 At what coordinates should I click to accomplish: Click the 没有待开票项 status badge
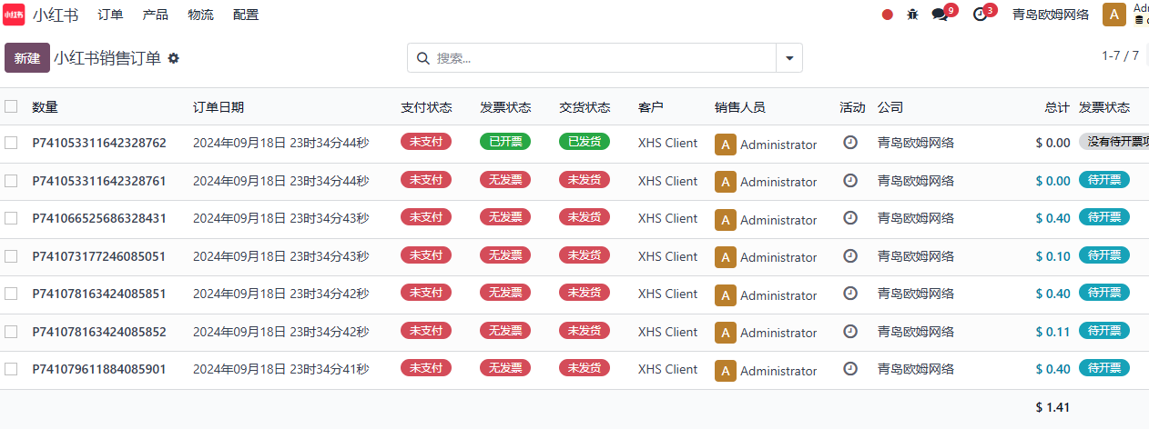point(1114,142)
